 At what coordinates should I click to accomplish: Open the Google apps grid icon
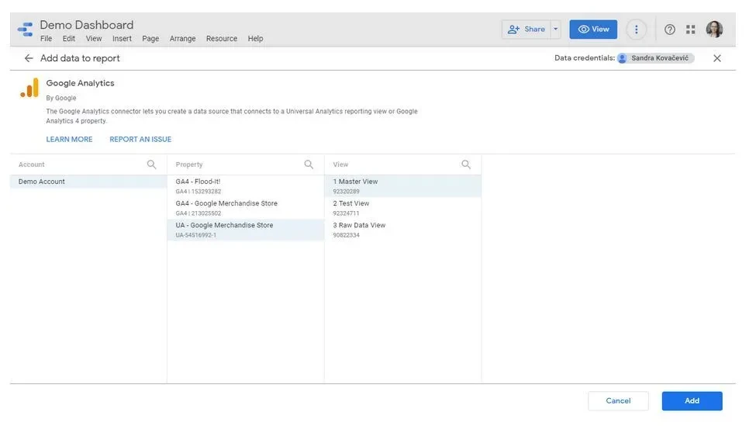tap(690, 29)
